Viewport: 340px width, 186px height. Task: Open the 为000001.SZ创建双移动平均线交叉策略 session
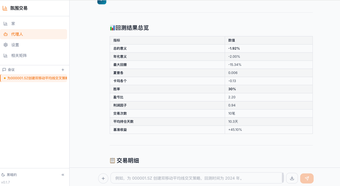pos(34,78)
